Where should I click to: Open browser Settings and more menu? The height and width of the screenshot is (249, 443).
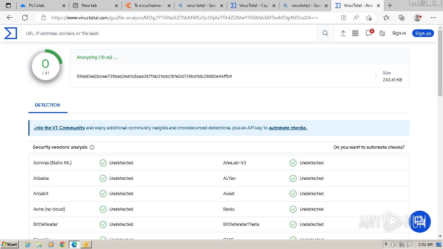pyautogui.click(x=433, y=18)
